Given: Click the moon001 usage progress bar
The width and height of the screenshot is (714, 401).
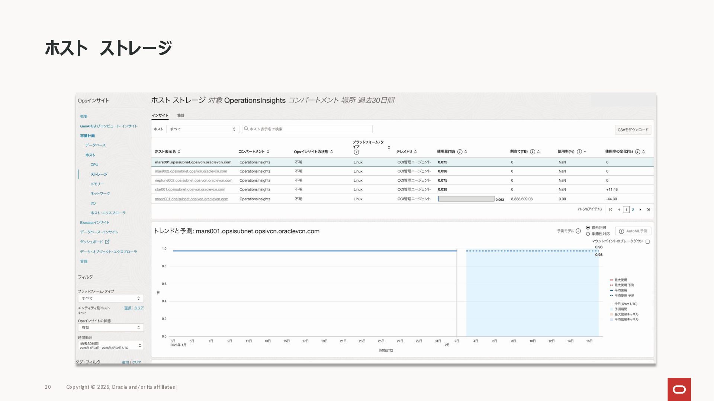Looking at the screenshot, I should pyautogui.click(x=466, y=199).
